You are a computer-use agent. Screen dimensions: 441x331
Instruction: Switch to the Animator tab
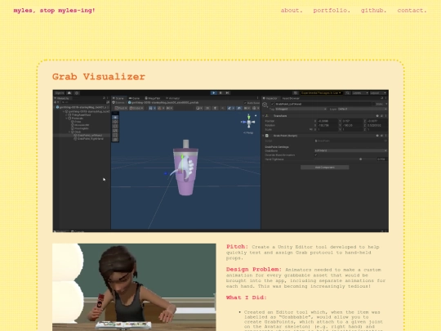point(172,98)
